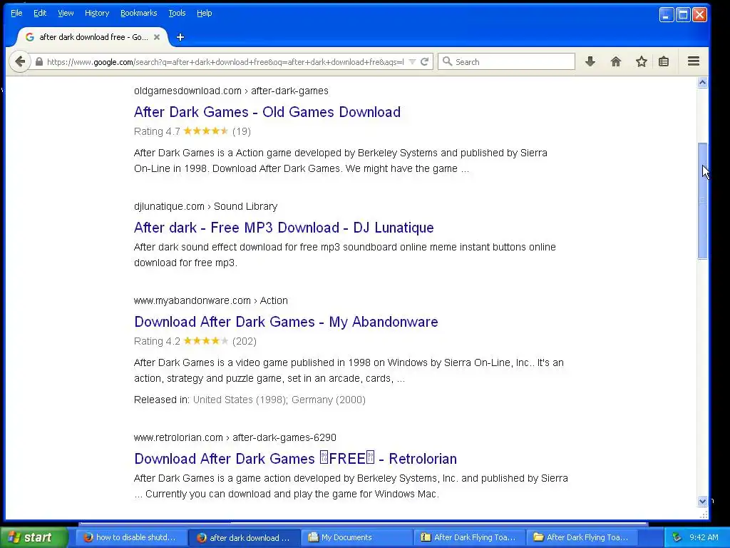The width and height of the screenshot is (730, 548).
Task: Click the Rating 4.7 stars line
Action: (192, 131)
